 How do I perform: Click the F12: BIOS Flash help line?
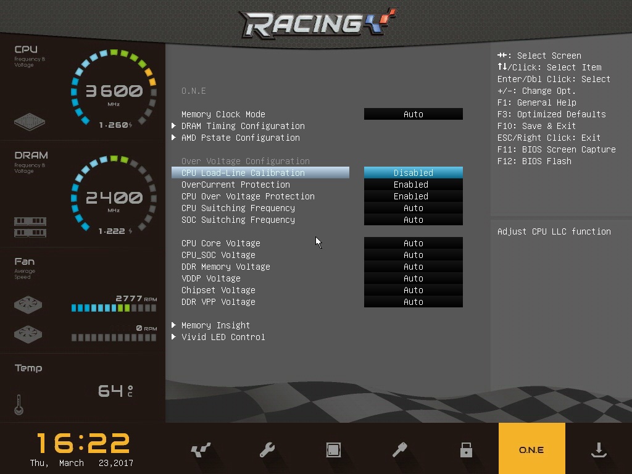pos(534,161)
